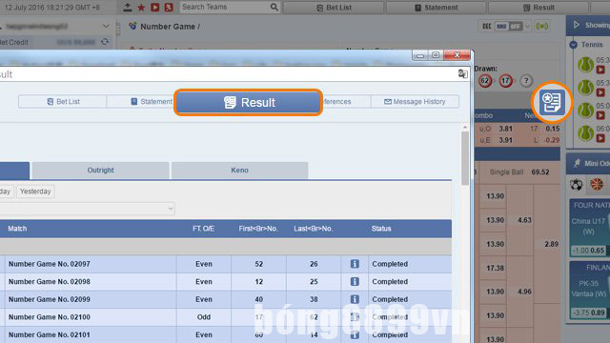Image resolution: width=610 pixels, height=343 pixels.
Task: Click the drawn ball number 17
Action: (505, 81)
